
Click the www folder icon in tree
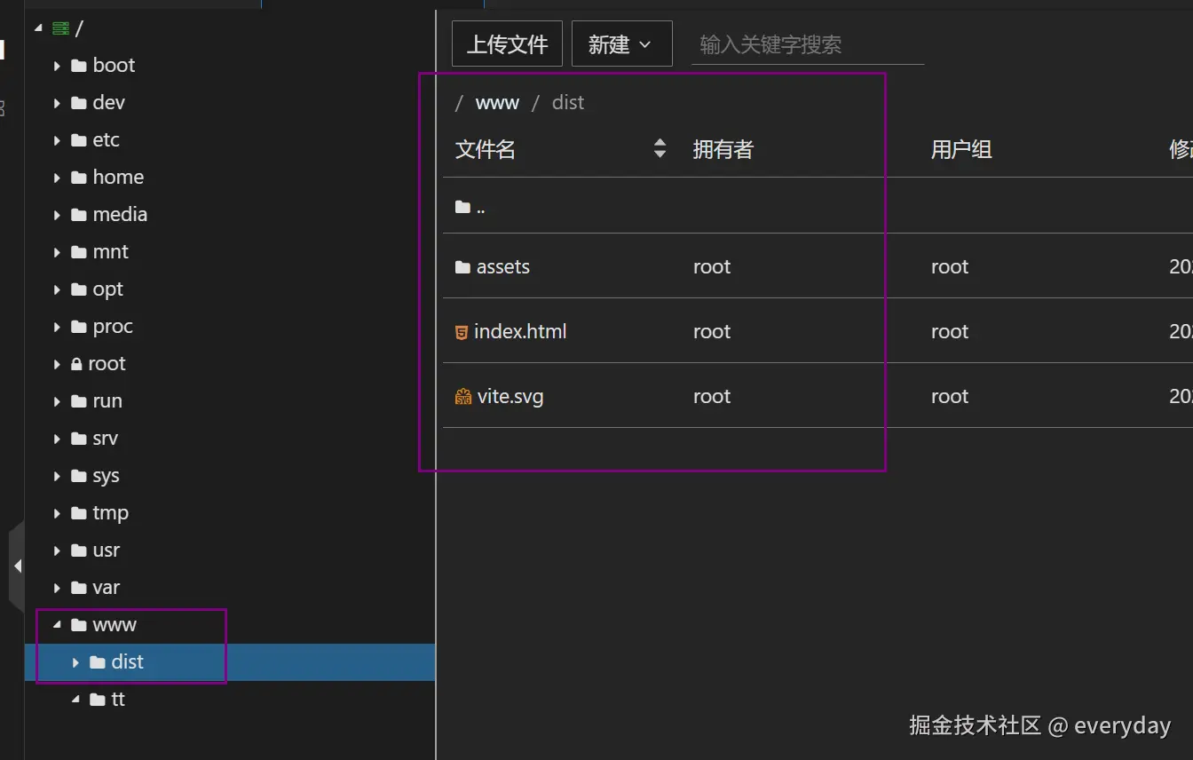click(x=79, y=625)
